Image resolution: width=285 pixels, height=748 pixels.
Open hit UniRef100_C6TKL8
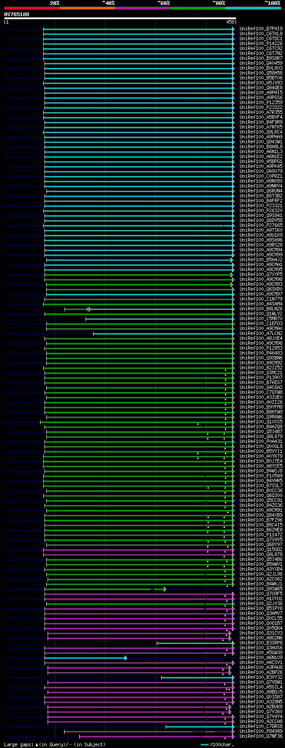[261, 33]
